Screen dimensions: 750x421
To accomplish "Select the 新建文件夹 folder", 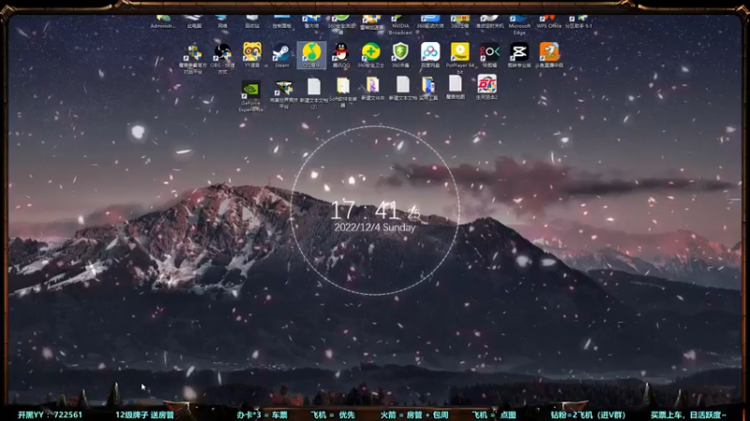I will [x=372, y=89].
